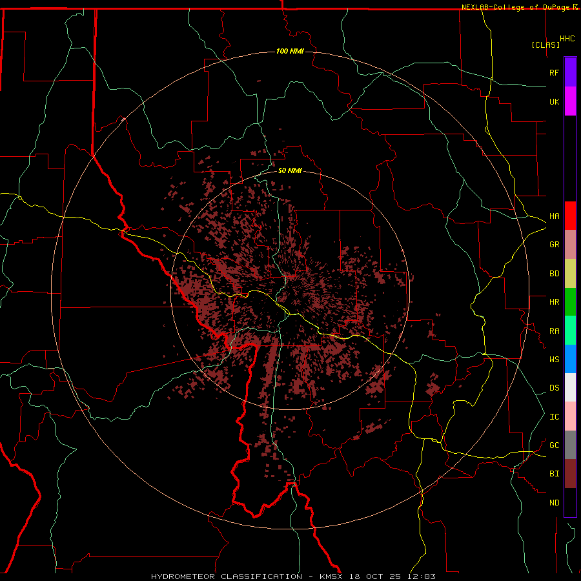
Task: Select the BD yellow legend swatch
Action: (570, 274)
